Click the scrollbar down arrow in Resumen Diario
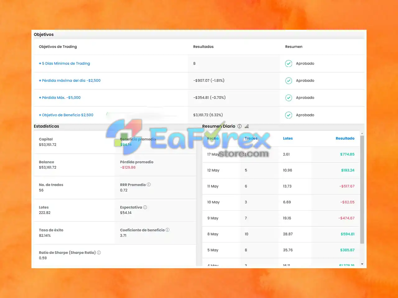The height and width of the screenshot is (298, 398). pyautogui.click(x=362, y=264)
